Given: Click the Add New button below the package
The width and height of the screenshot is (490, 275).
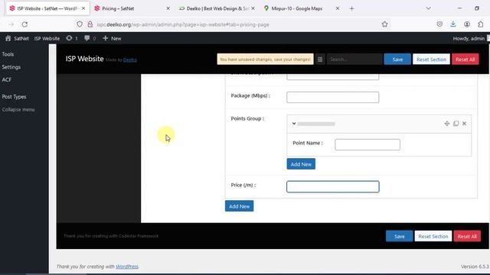Looking at the screenshot, I should coord(239,206).
